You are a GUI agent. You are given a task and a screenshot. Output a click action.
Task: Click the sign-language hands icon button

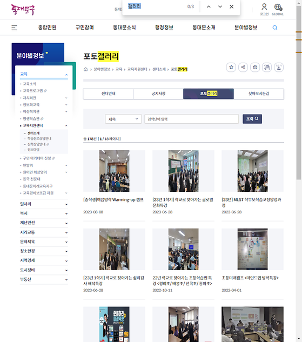[x=267, y=67]
